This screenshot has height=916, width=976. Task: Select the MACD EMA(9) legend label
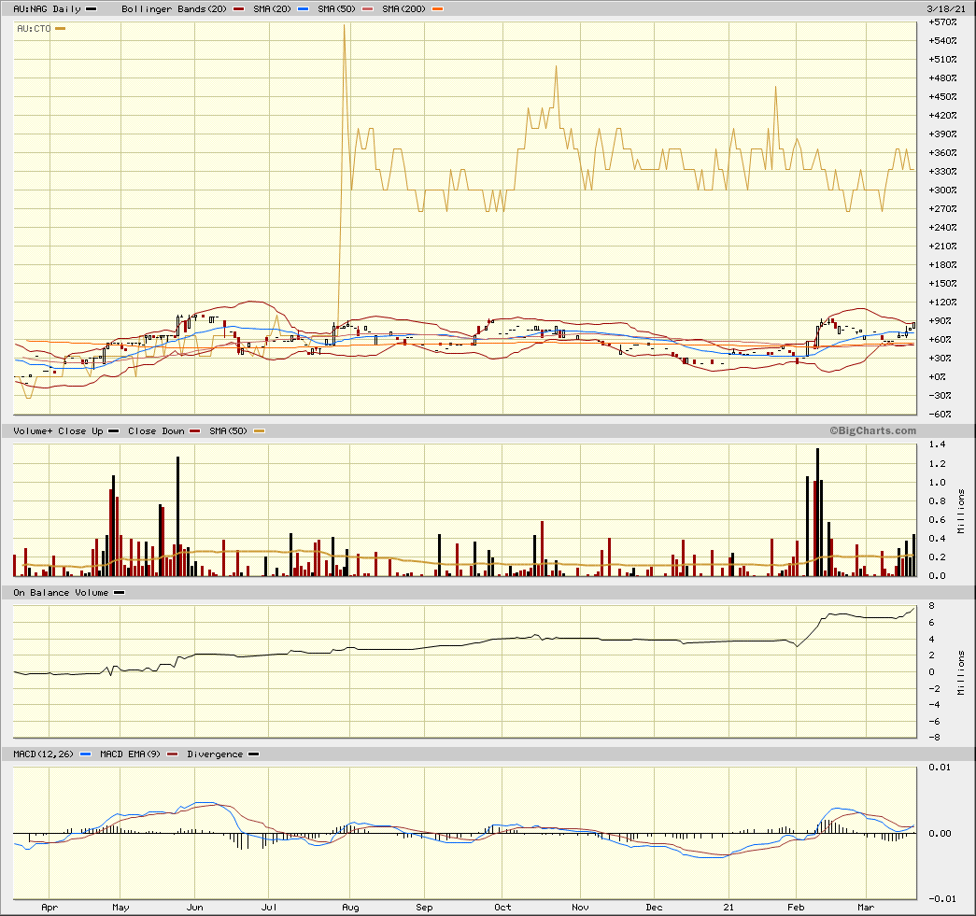pyautogui.click(x=130, y=754)
